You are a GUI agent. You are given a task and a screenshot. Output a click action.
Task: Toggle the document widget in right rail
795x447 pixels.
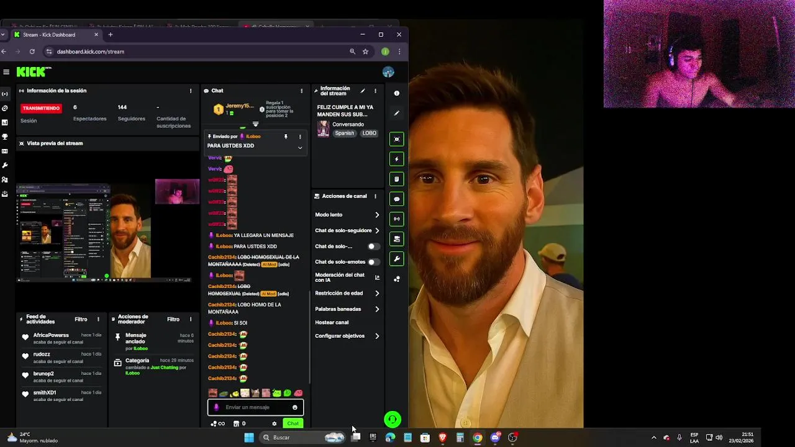pos(397,179)
